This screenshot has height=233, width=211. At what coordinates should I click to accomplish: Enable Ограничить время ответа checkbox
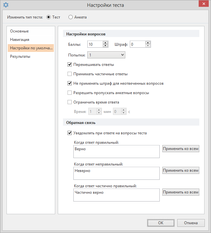click(x=69, y=102)
